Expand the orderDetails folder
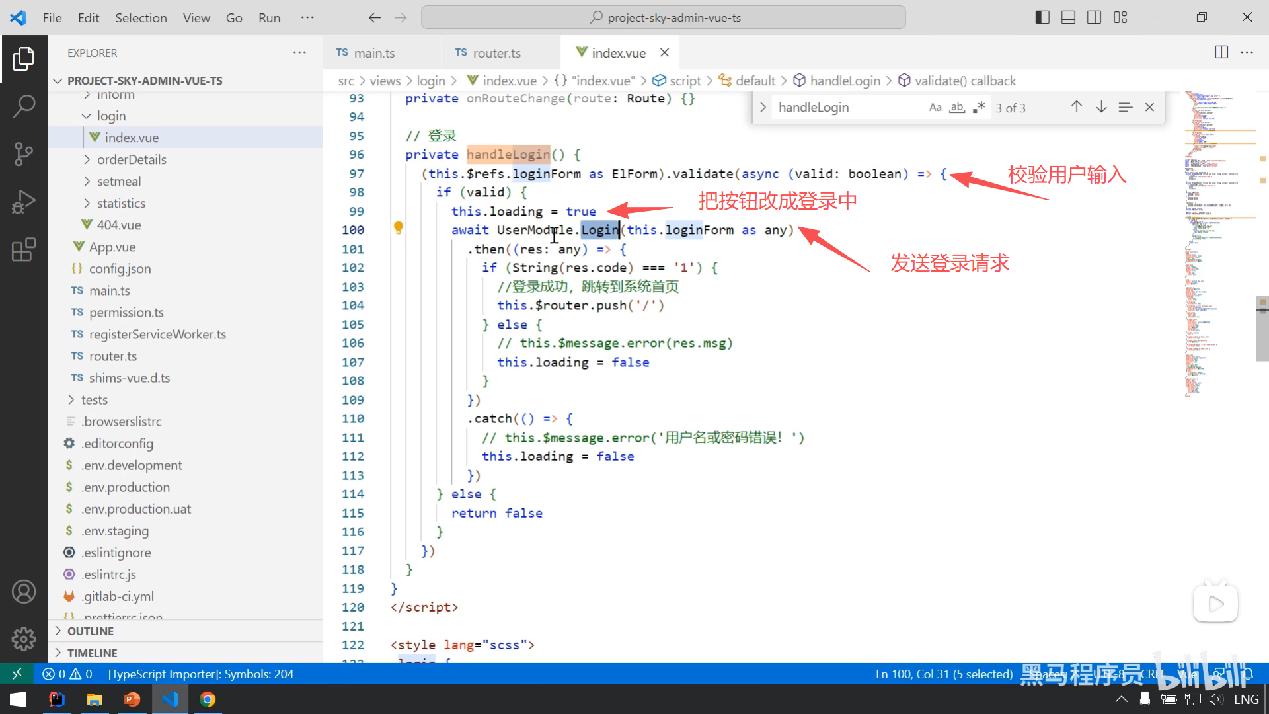 (132, 159)
